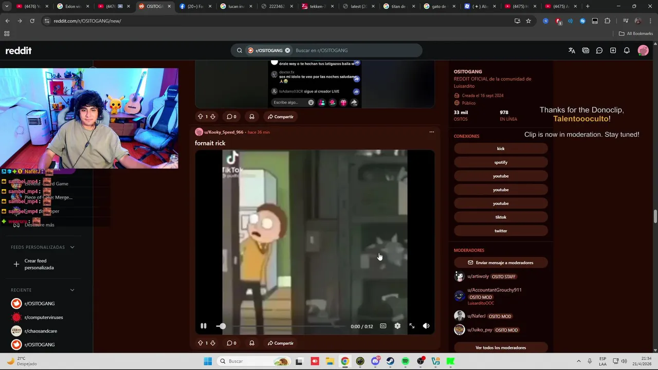The width and height of the screenshot is (658, 370).
Task: Share the fornait rick post via Compartir
Action: tap(281, 343)
